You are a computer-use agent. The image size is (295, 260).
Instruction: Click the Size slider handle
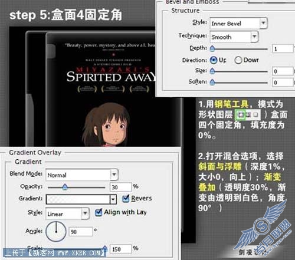coord(212,71)
